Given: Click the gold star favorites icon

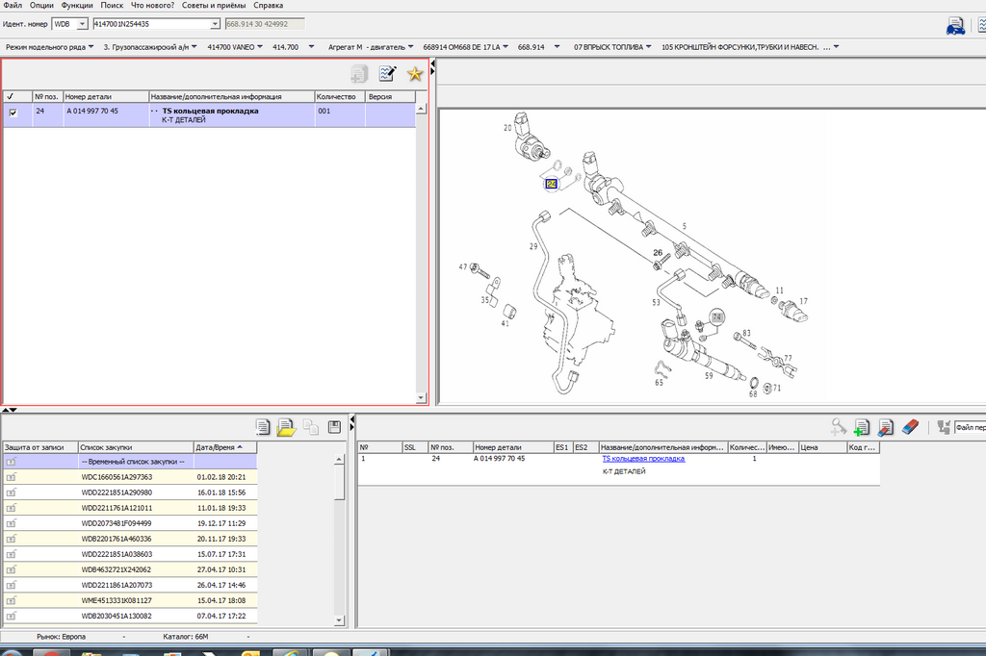Looking at the screenshot, I should 415,74.
